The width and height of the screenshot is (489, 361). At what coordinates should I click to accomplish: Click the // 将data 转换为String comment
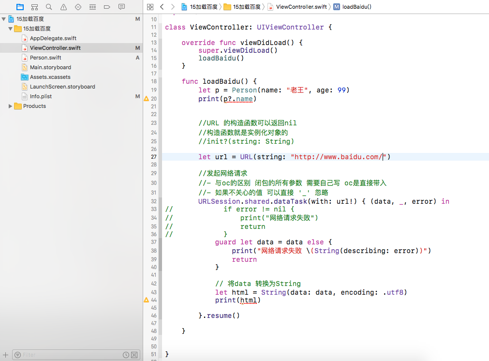[258, 284]
